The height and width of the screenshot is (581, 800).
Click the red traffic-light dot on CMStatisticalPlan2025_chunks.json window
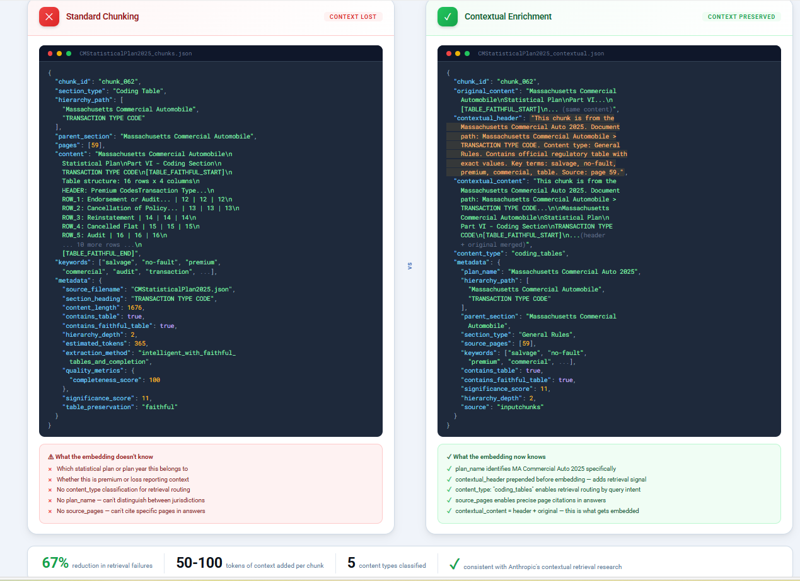50,54
